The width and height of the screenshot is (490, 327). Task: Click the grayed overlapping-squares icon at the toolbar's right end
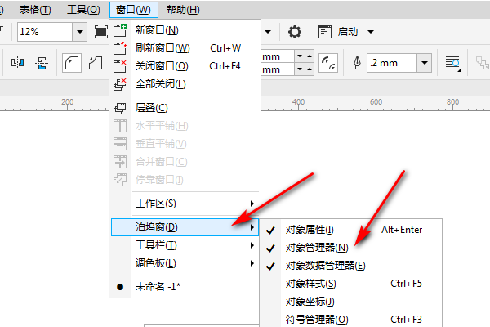tap(483, 63)
